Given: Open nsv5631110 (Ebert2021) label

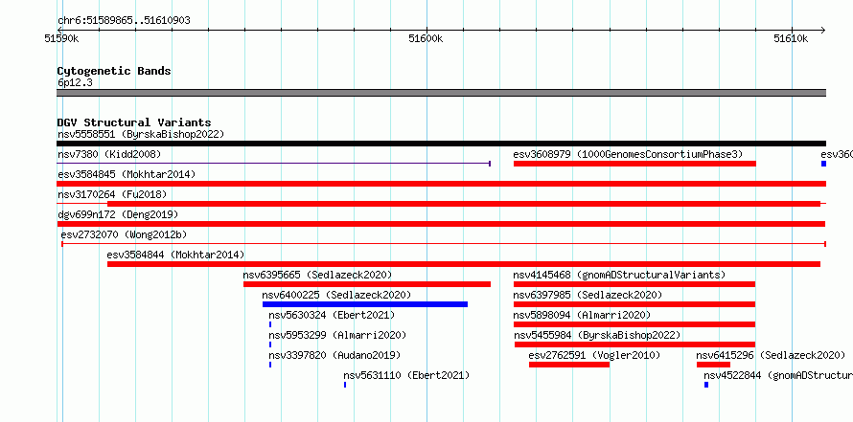Looking at the screenshot, I should click(406, 375).
